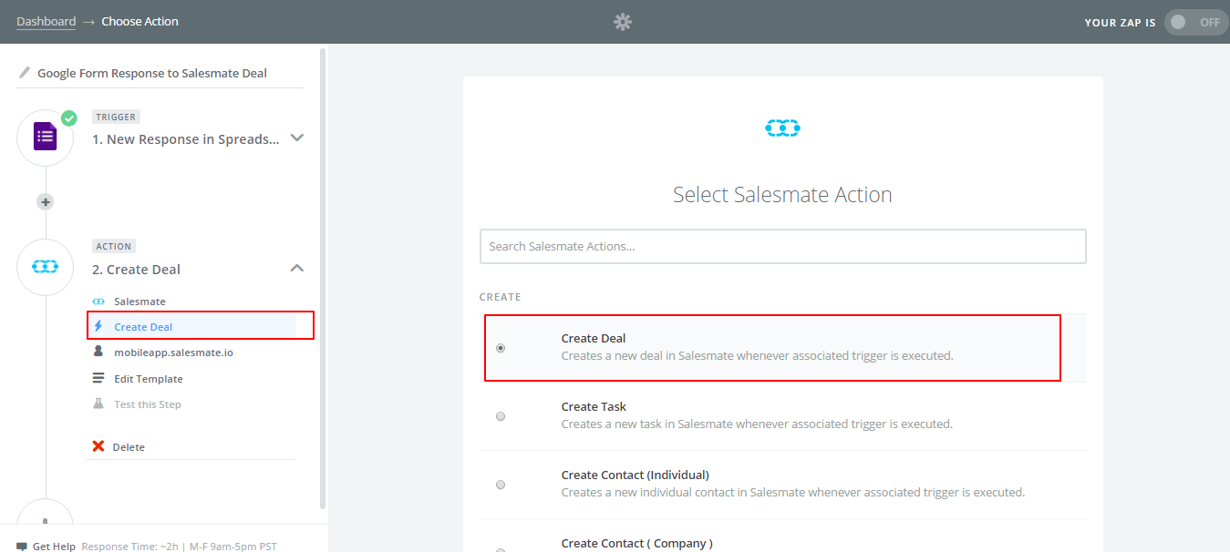
Task: Collapse the Create Deal action step chevron
Action: [x=296, y=268]
